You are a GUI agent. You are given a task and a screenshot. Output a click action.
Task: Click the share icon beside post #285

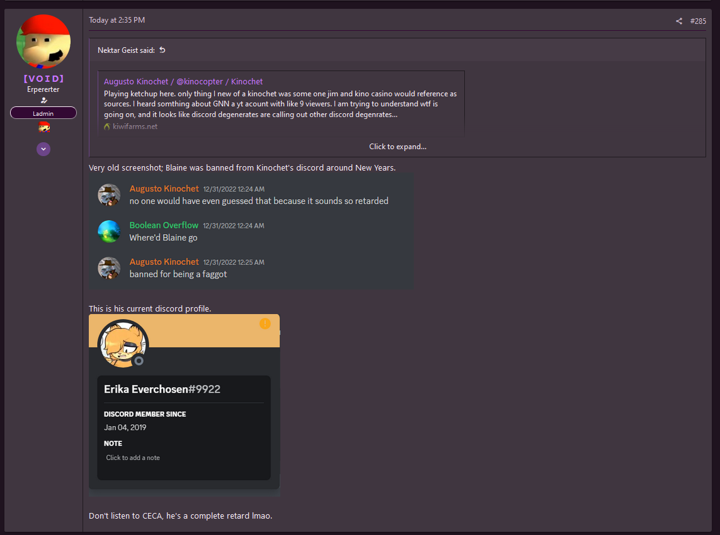pyautogui.click(x=678, y=21)
